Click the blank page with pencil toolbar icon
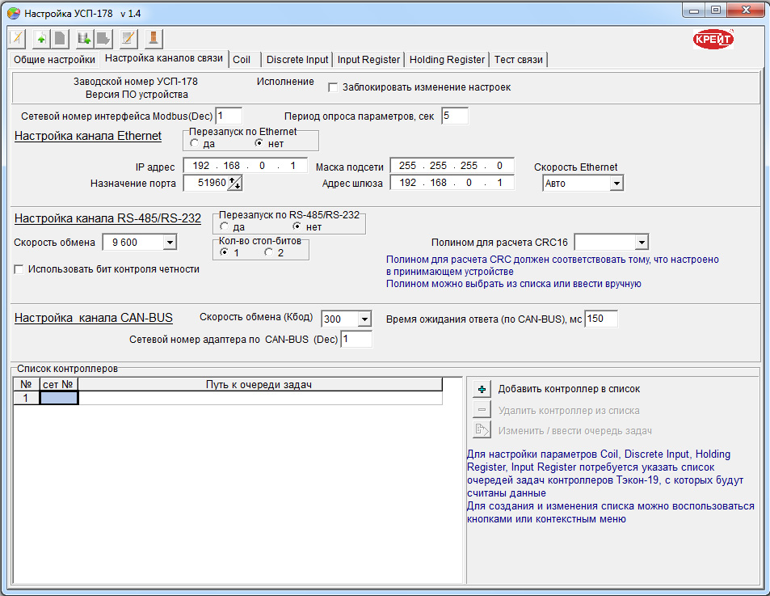This screenshot has width=770, height=596. (x=18, y=38)
